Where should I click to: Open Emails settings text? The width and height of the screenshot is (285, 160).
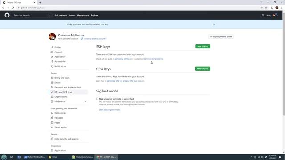(57, 83)
